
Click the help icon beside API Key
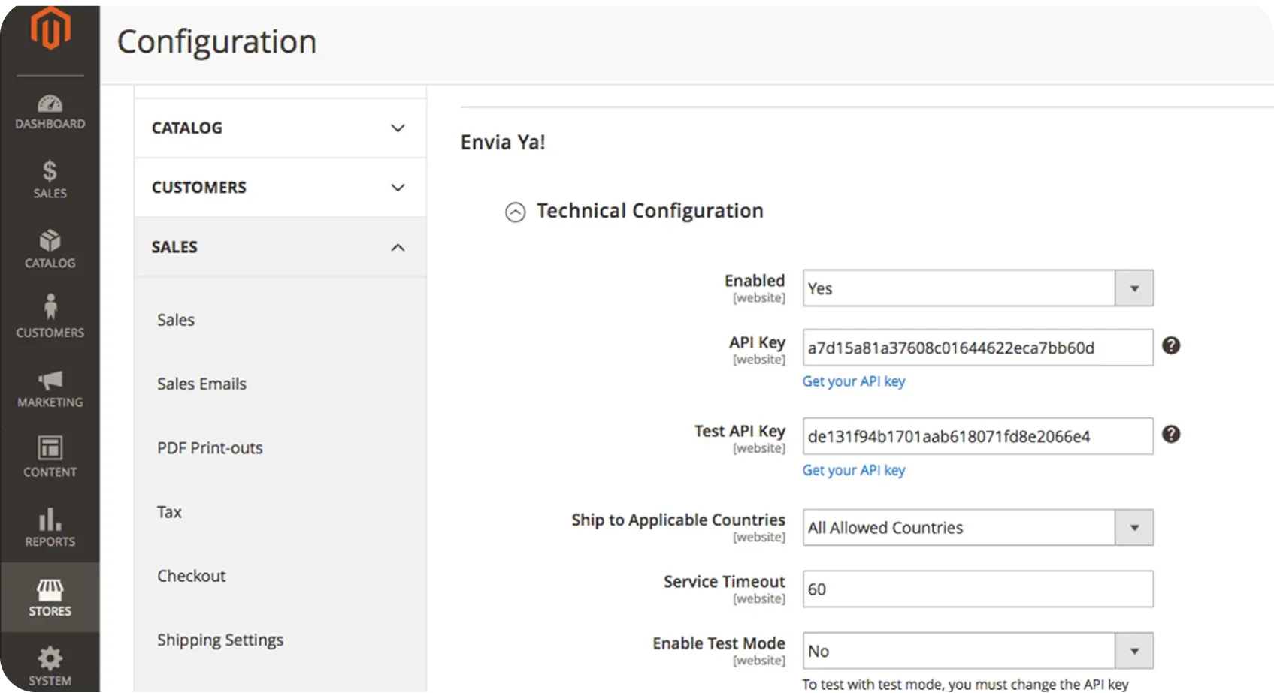tap(1170, 345)
